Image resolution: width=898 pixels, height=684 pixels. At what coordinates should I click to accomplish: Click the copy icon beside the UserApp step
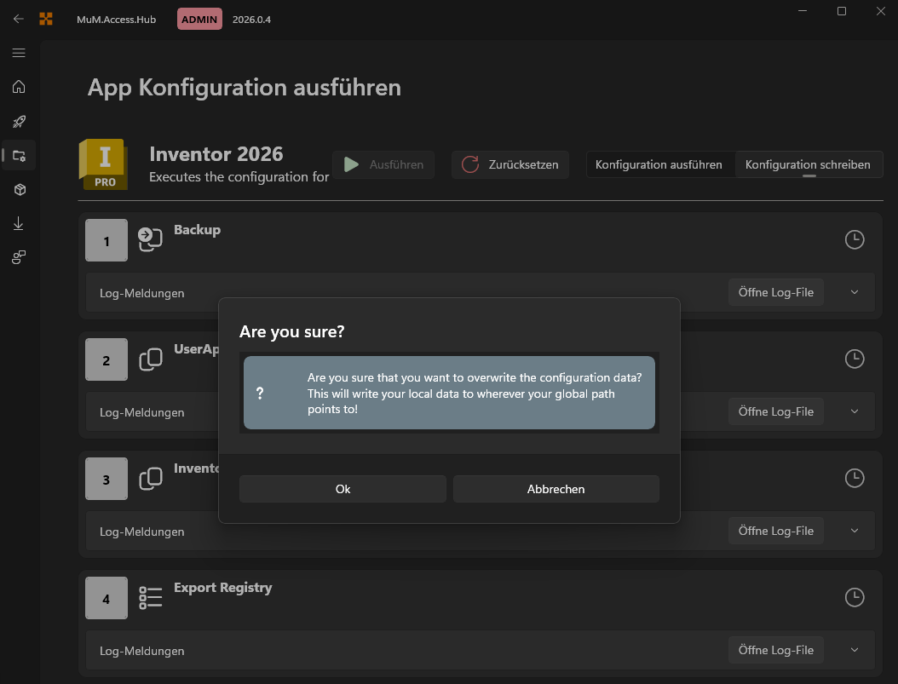[150, 359]
